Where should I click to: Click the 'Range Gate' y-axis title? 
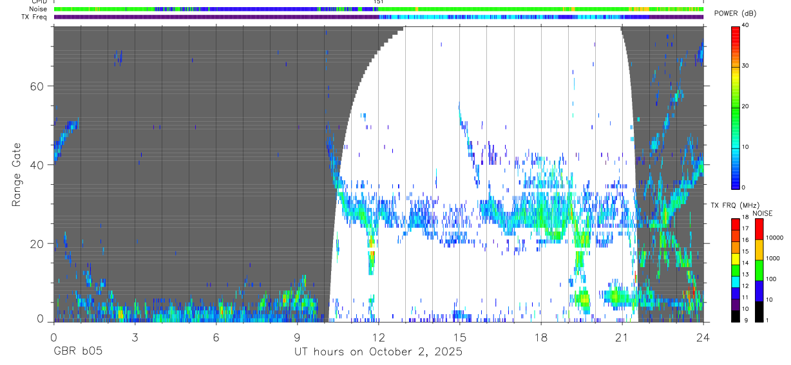pos(18,175)
